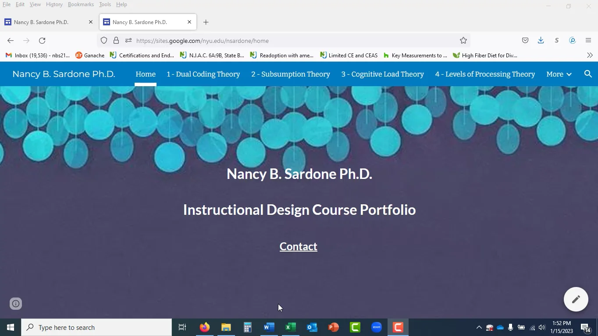Viewport: 598px width, 336px height.
Task: Bookmark this page with the star icon
Action: tap(463, 41)
